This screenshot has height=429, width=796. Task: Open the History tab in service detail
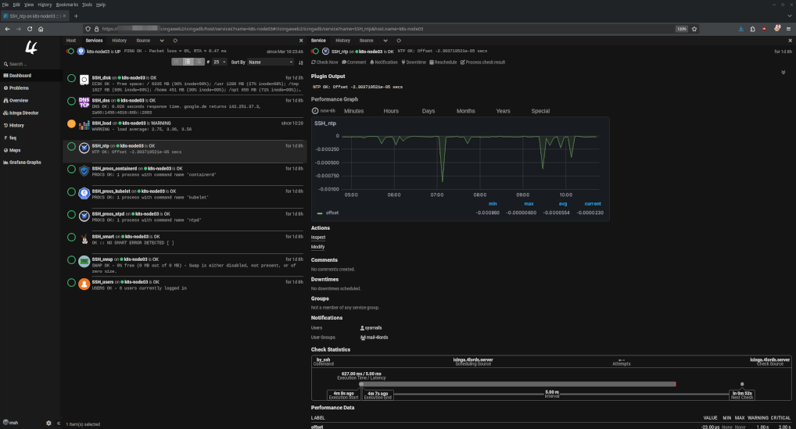pos(342,40)
